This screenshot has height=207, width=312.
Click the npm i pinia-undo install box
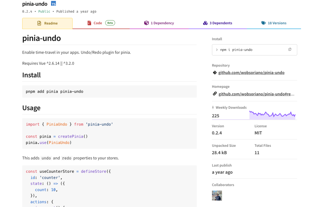(x=255, y=50)
